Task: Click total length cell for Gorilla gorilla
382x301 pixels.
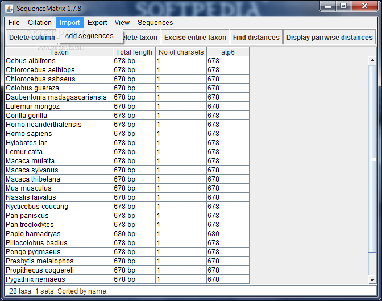Action: click(134, 116)
